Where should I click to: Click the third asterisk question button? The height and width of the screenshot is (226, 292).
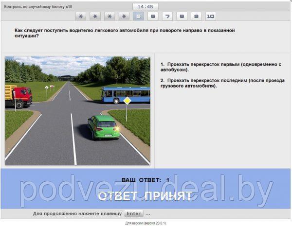[110, 16]
